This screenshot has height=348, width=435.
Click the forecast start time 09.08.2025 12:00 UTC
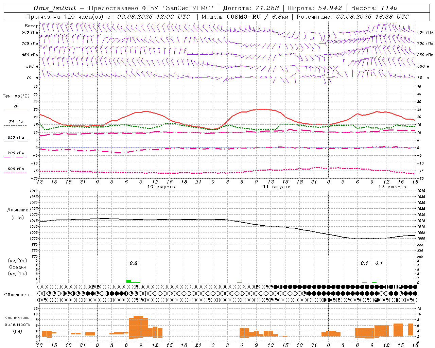[154, 17]
